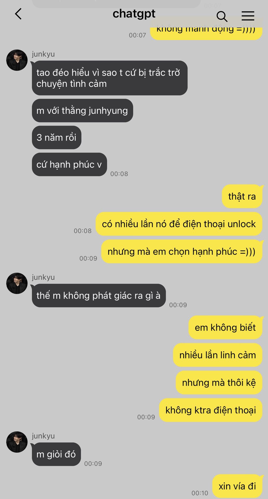Tap the 'nhiều lần linh cảm' bubble
The height and width of the screenshot is (499, 268).
point(218,355)
